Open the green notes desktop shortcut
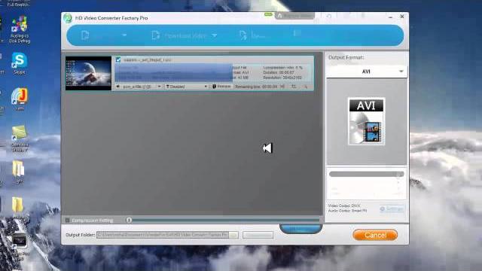The image size is (482, 271). 20,139
